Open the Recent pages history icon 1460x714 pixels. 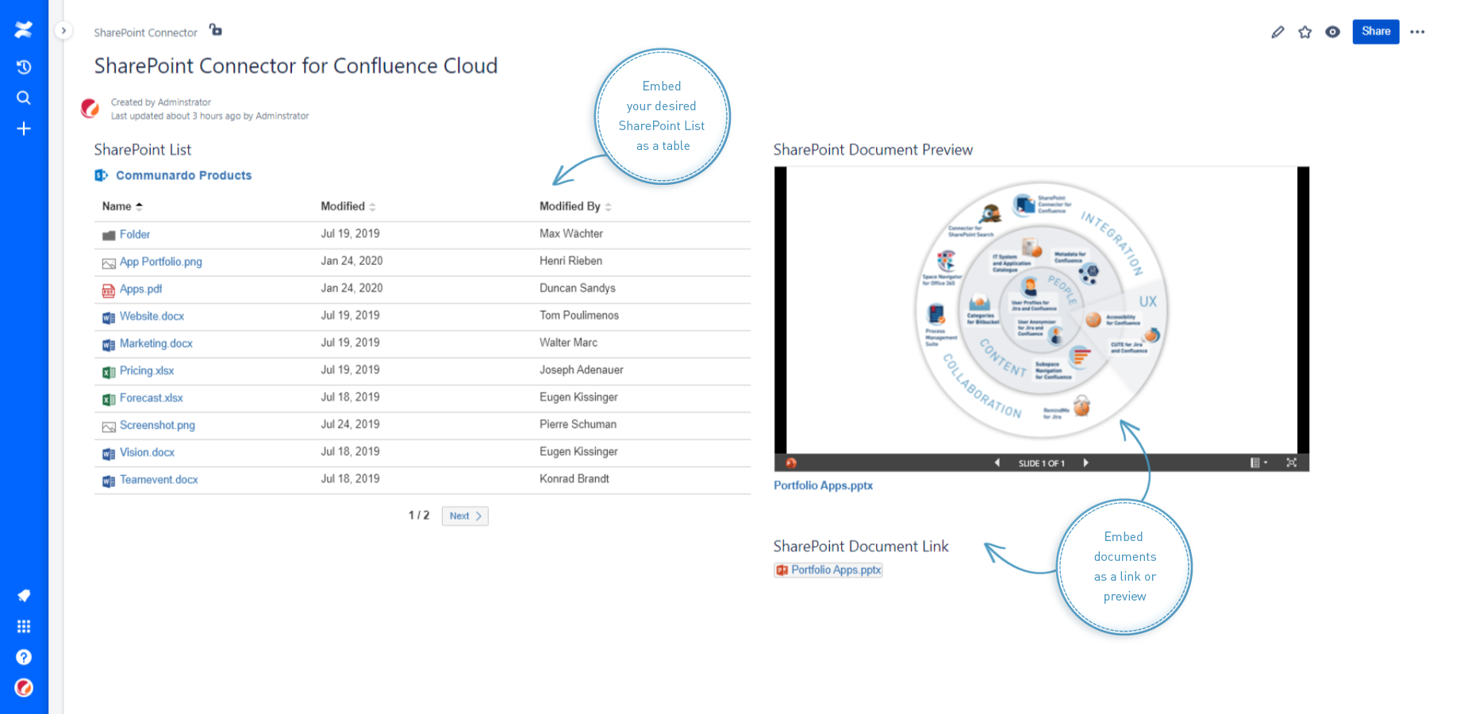click(x=24, y=67)
